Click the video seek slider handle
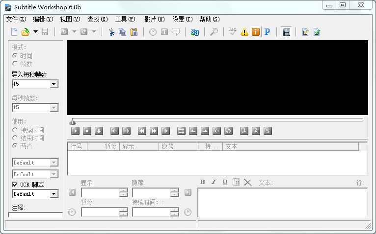Image resolution: width=376 pixels, height=234 pixels. pyautogui.click(x=73, y=121)
